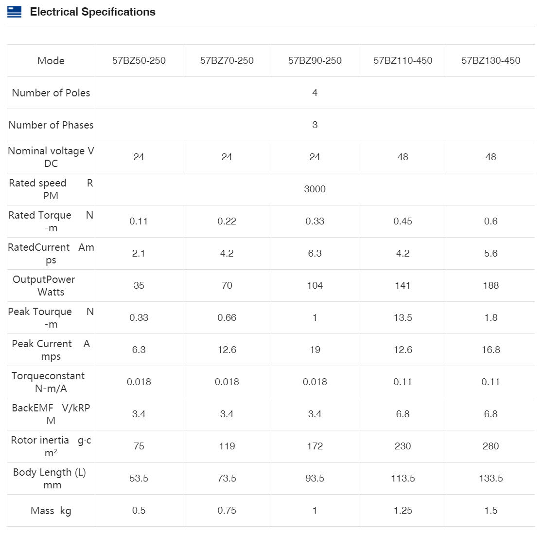Select the Number of Phases row label
544x538 pixels.
pyautogui.click(x=51, y=125)
